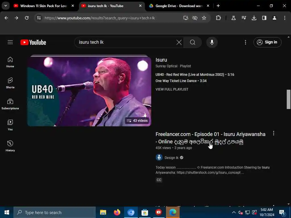This screenshot has height=218, width=291.
Task: Bookmark this page with the star icon
Action: tap(204, 18)
